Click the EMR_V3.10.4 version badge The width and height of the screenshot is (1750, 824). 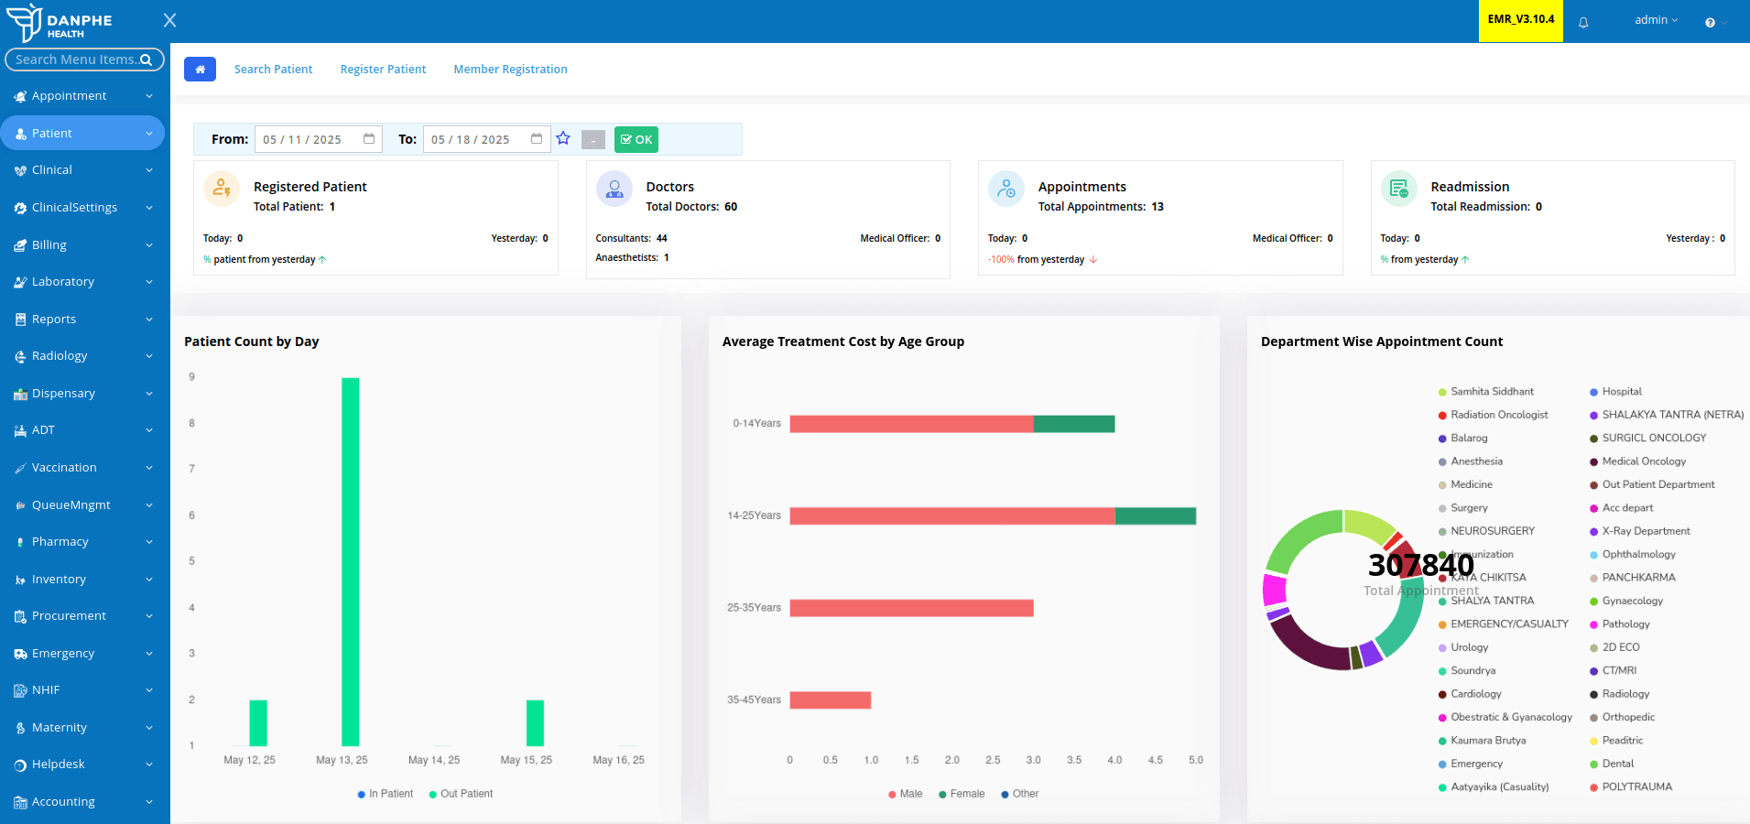(1520, 20)
